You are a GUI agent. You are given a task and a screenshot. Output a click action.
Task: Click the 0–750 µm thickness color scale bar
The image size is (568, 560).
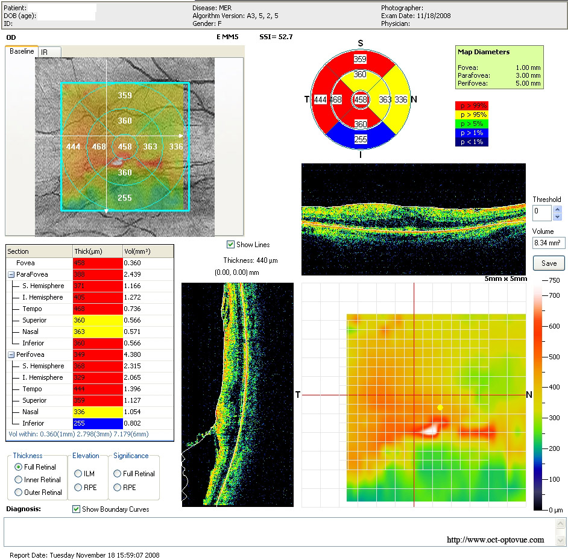538,395
